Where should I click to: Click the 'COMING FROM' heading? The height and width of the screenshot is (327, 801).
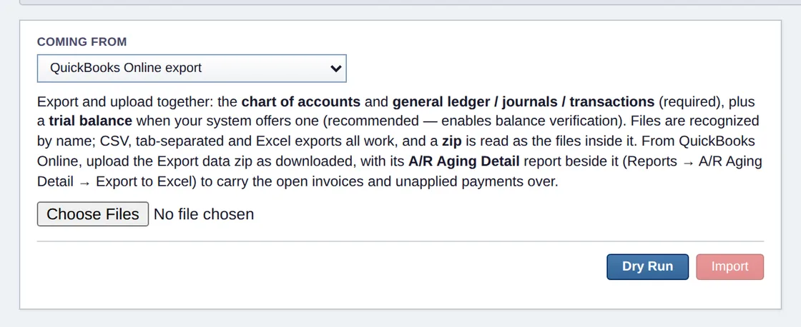pyautogui.click(x=82, y=42)
